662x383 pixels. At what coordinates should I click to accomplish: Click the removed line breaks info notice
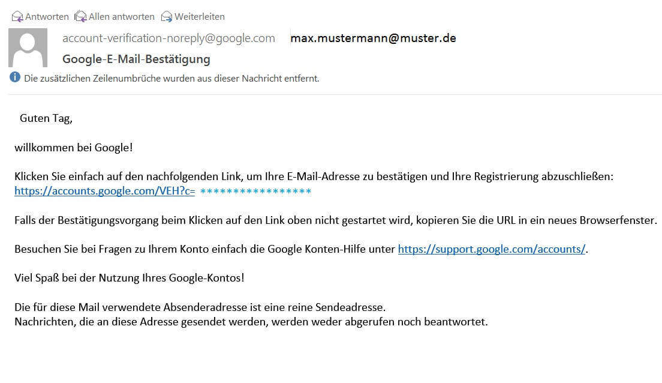[x=172, y=78]
